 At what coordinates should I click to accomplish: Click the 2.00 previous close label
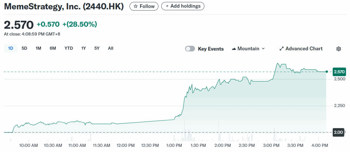tap(338, 132)
